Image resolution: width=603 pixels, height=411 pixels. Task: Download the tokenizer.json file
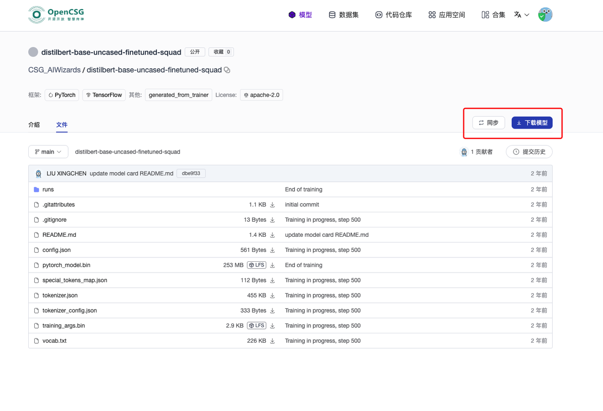(x=272, y=295)
